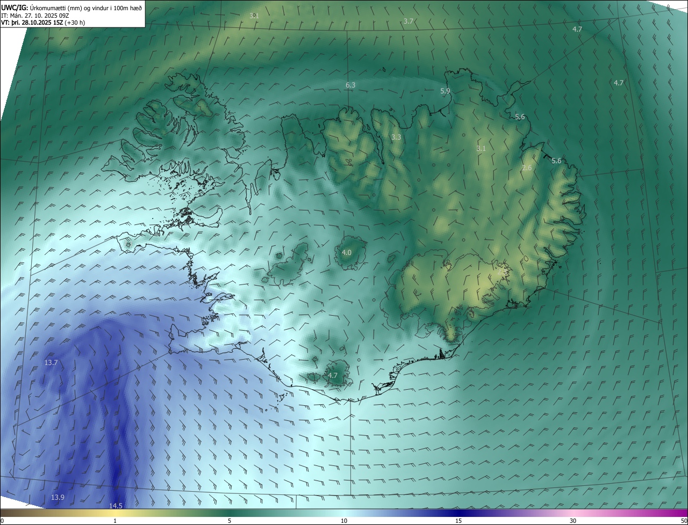Click the 5.9 value label
Image resolution: width=688 pixels, height=525 pixels.
click(x=445, y=91)
